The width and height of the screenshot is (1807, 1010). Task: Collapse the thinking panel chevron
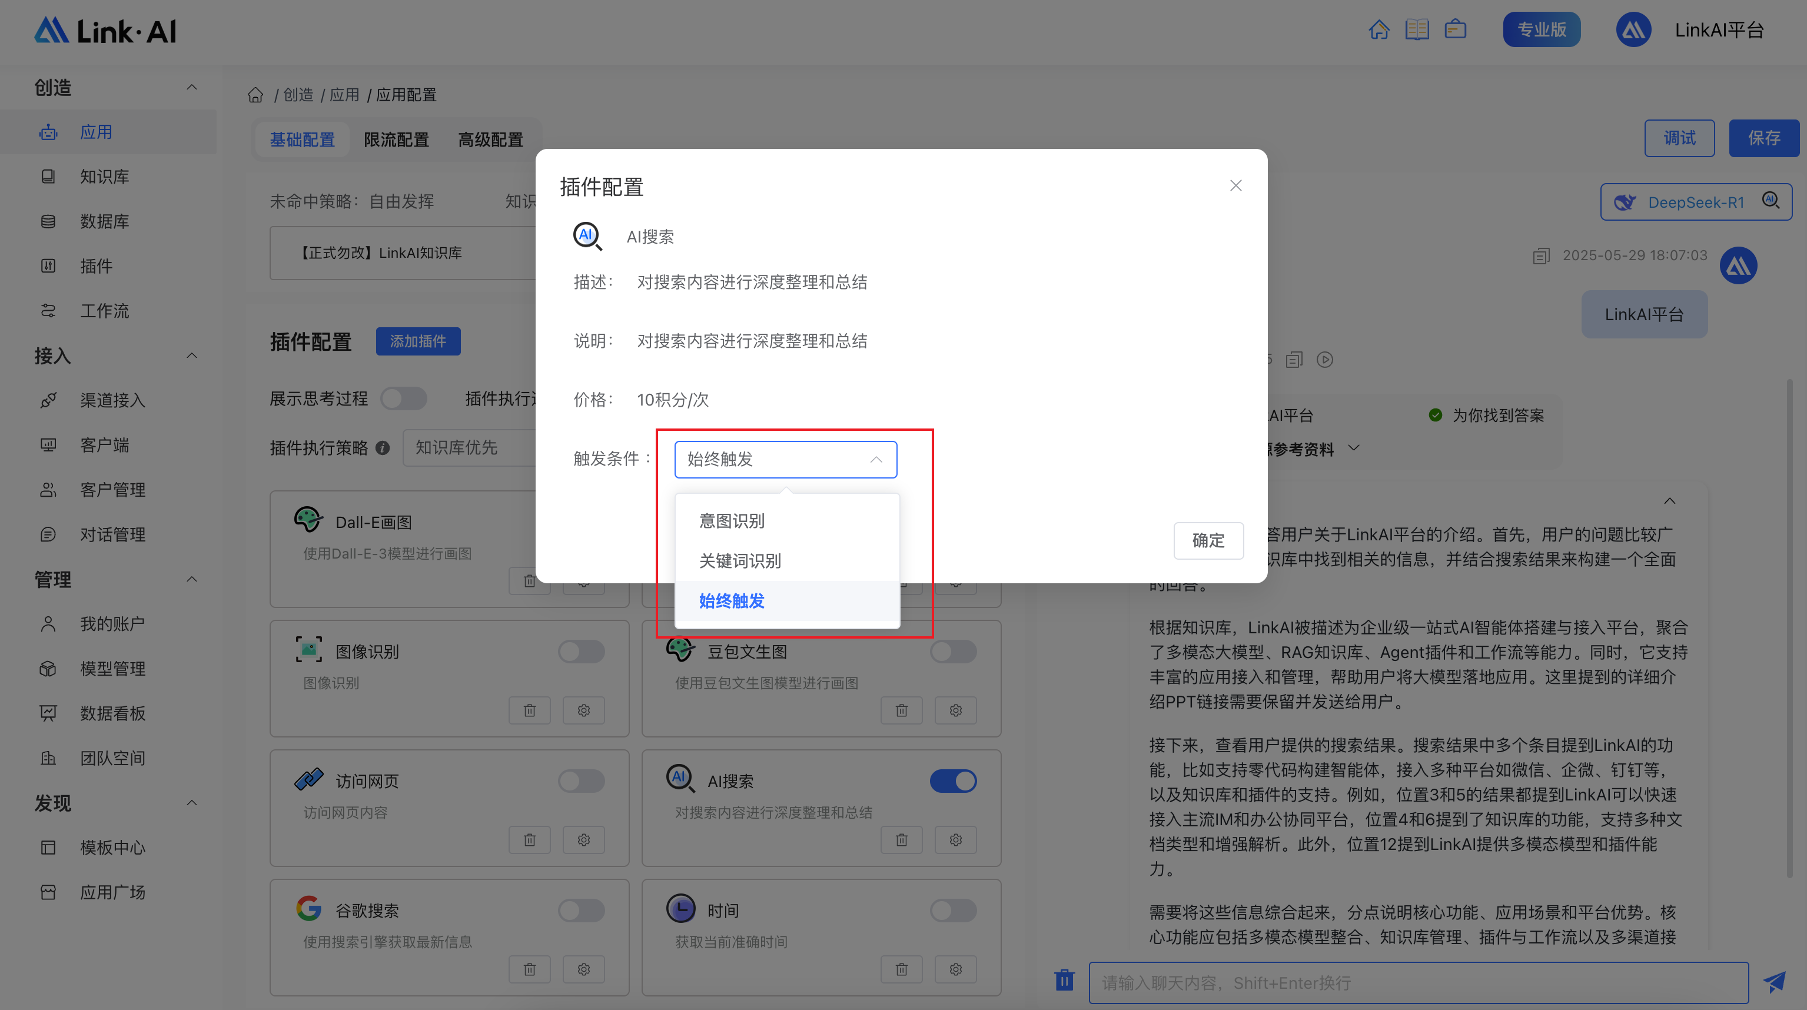(x=1669, y=501)
